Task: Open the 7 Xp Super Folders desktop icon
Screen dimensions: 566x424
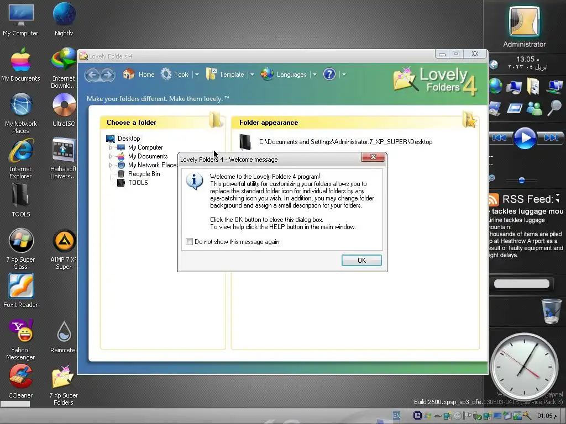Action: (64, 385)
